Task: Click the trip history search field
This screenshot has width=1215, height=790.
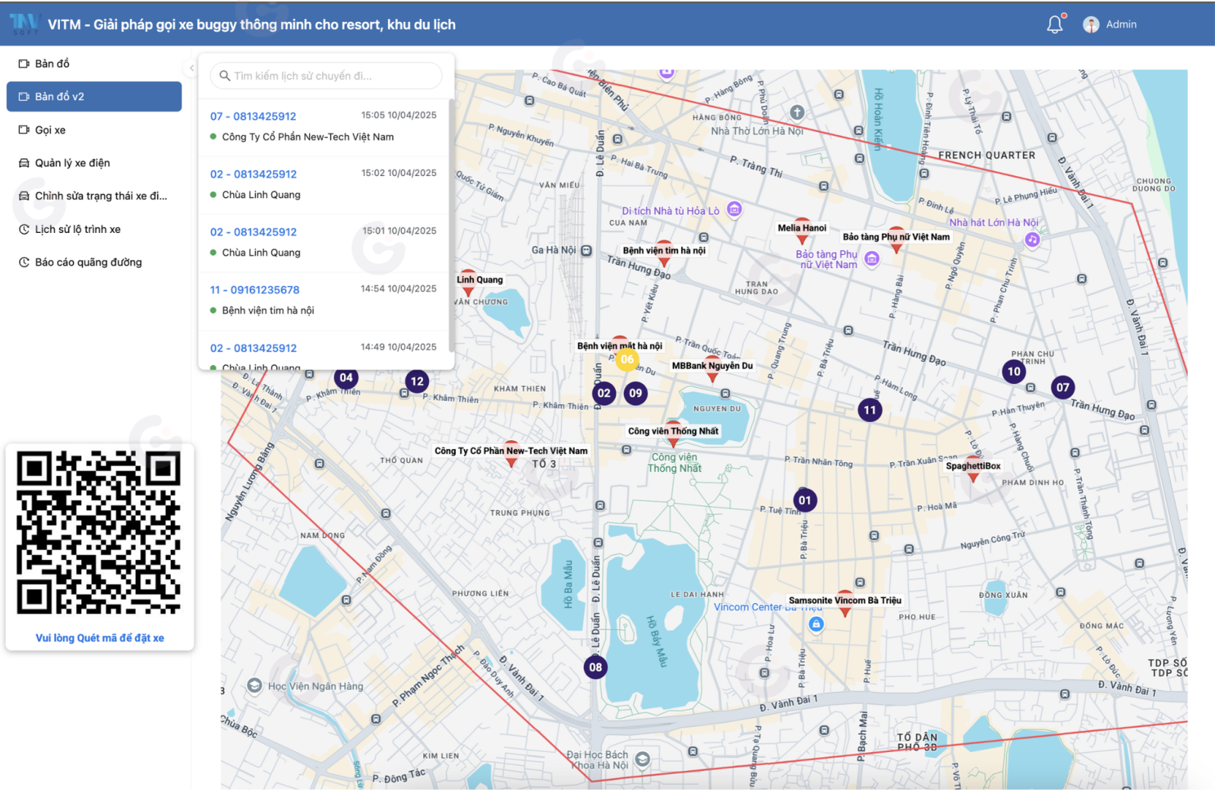Action: [x=326, y=76]
